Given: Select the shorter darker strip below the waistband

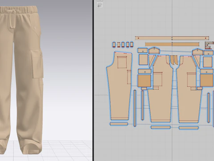Looking at the screenshot, I should [x=172, y=44].
